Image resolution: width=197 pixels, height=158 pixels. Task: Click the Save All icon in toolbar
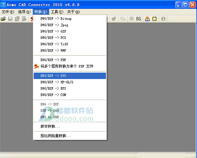pyautogui.click(x=17, y=19)
